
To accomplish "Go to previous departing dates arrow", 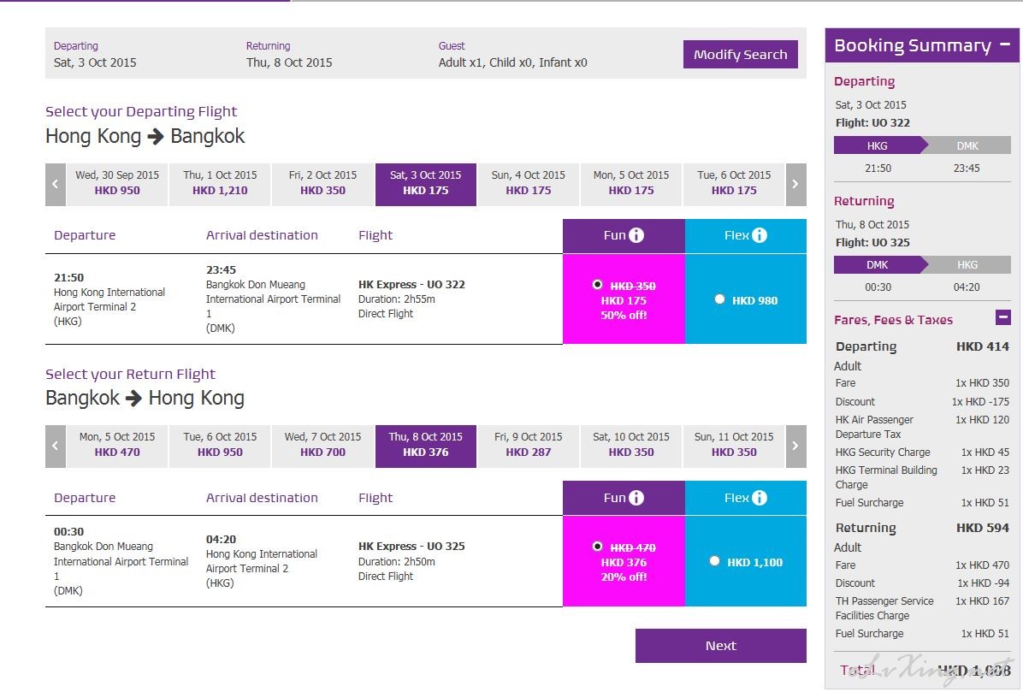I will 56,184.
